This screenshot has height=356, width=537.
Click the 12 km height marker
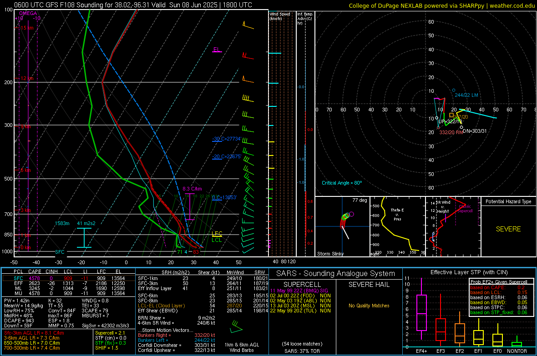pos(27,78)
